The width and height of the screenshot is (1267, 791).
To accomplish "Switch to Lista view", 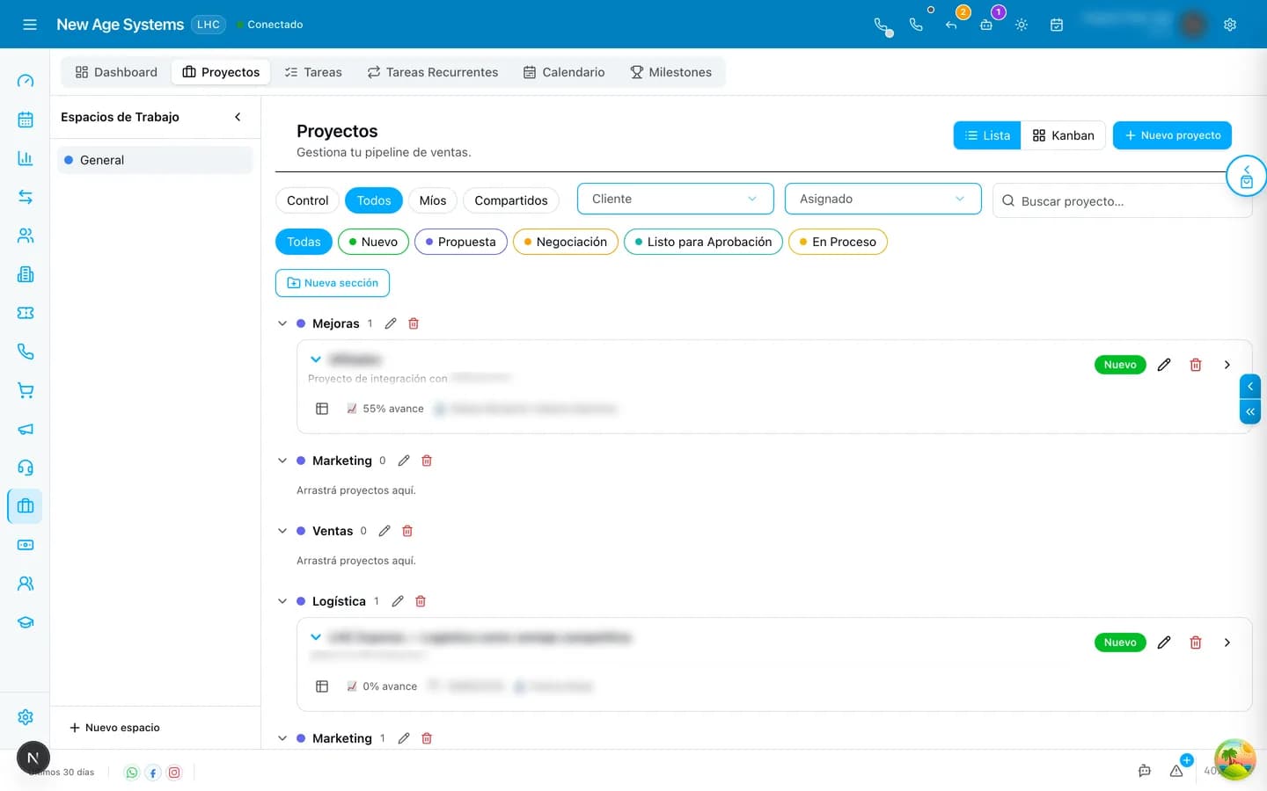I will [987, 135].
